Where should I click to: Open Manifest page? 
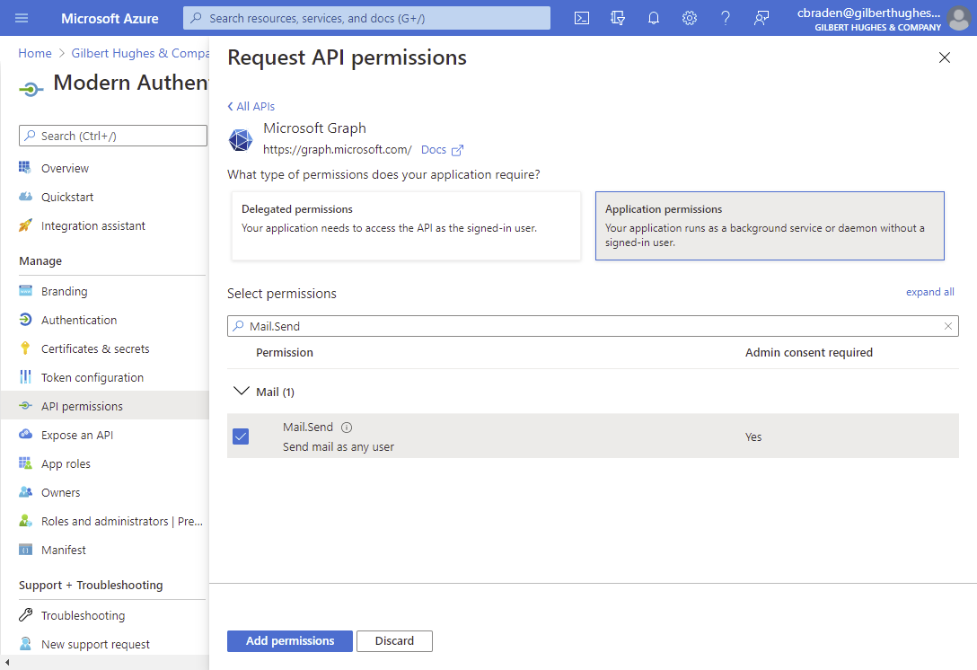click(x=64, y=550)
